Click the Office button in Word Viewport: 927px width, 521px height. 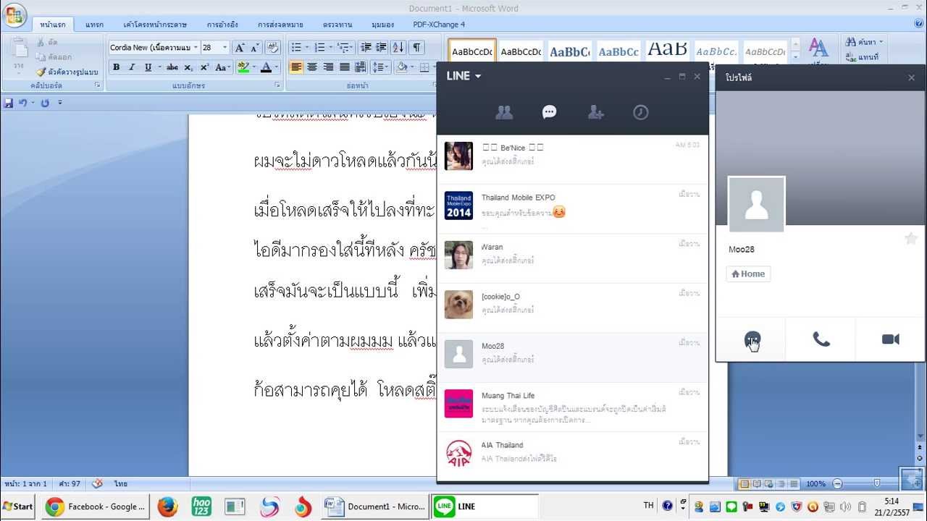coord(14,15)
